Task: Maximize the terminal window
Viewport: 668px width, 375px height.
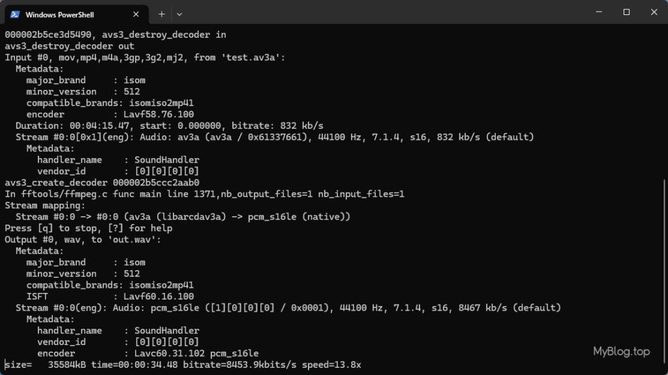Action: click(x=626, y=12)
